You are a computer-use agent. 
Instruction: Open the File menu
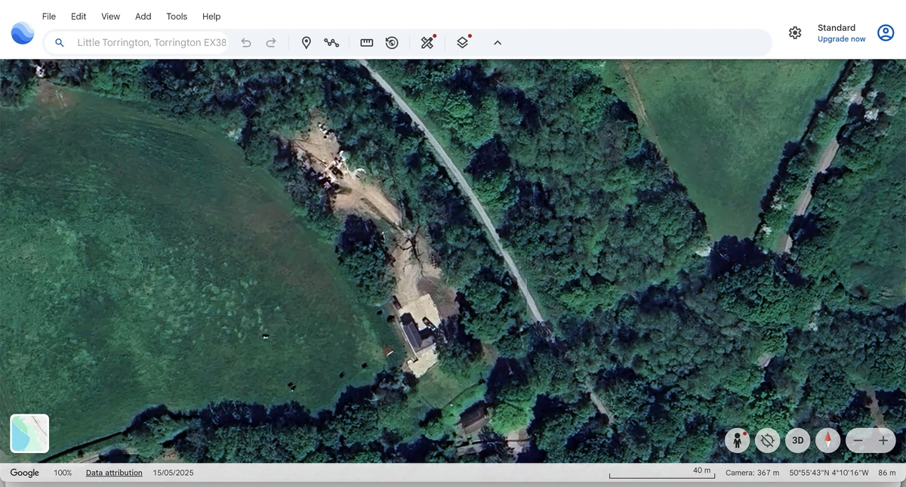pos(49,16)
